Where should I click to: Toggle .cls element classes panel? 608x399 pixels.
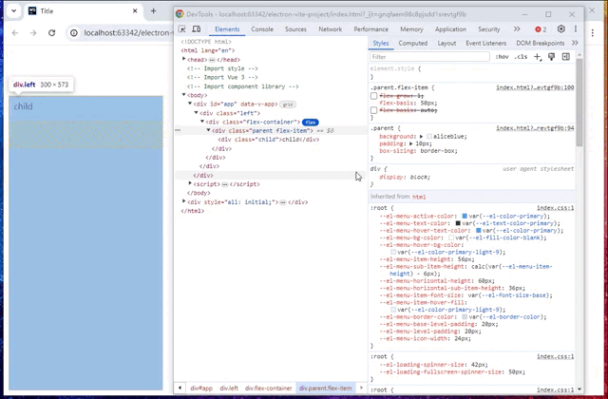pos(521,57)
